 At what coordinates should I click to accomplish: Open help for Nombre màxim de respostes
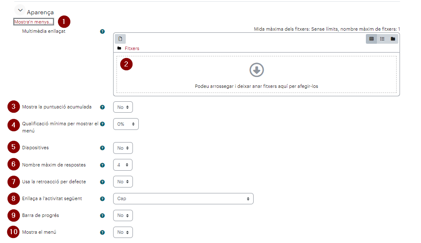click(x=102, y=165)
